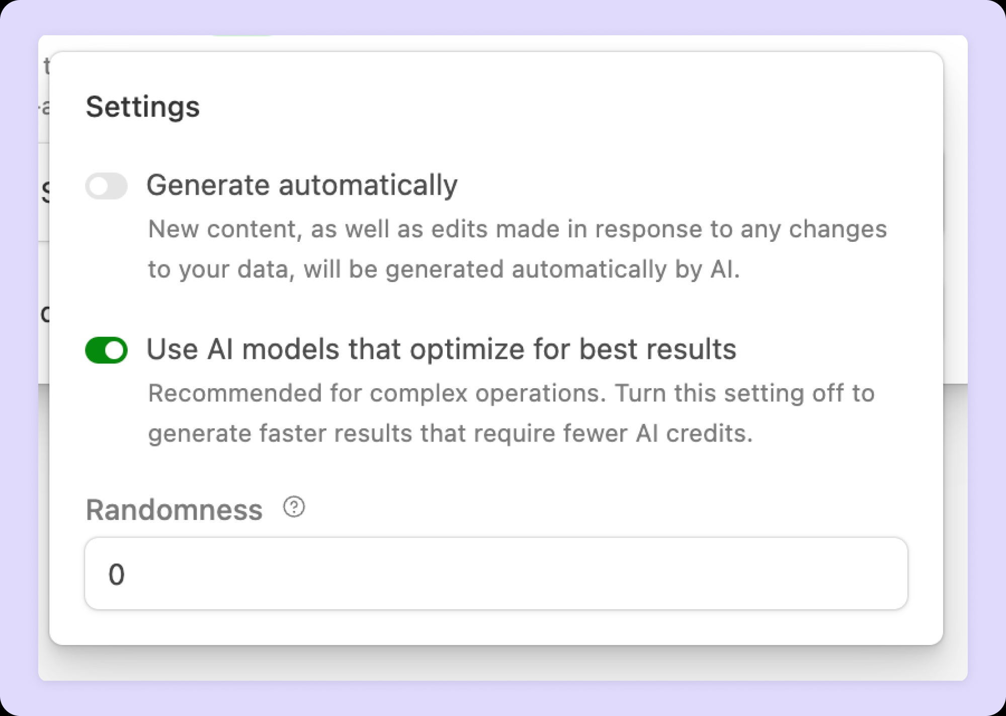
Task: Enable the Generate automatically toggle
Action: click(x=106, y=186)
